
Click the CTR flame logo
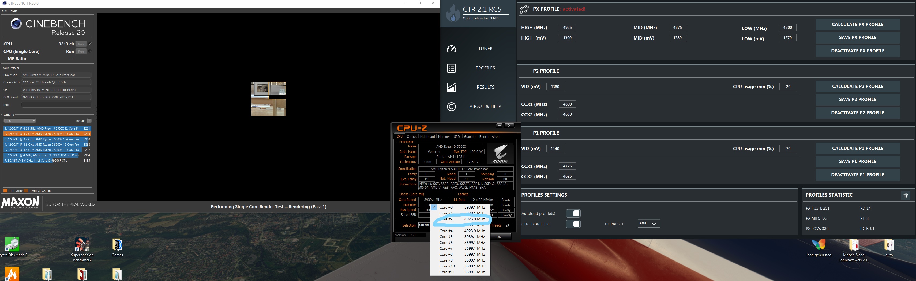click(453, 13)
